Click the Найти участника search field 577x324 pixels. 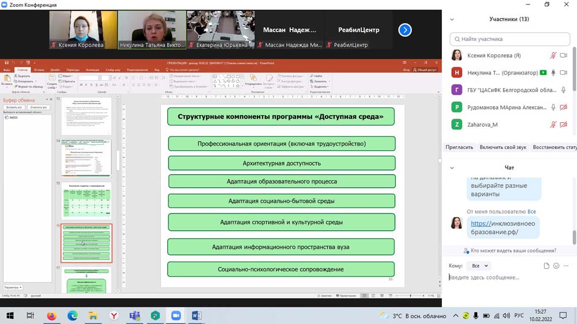coord(511,39)
